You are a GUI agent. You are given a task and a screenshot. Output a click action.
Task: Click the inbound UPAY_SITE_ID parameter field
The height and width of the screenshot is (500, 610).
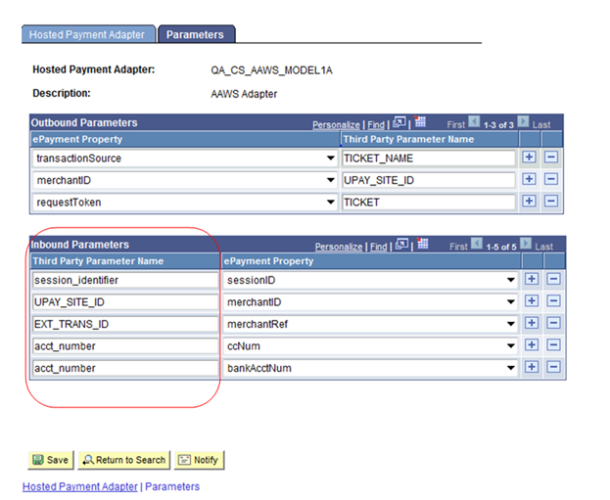pos(125,302)
